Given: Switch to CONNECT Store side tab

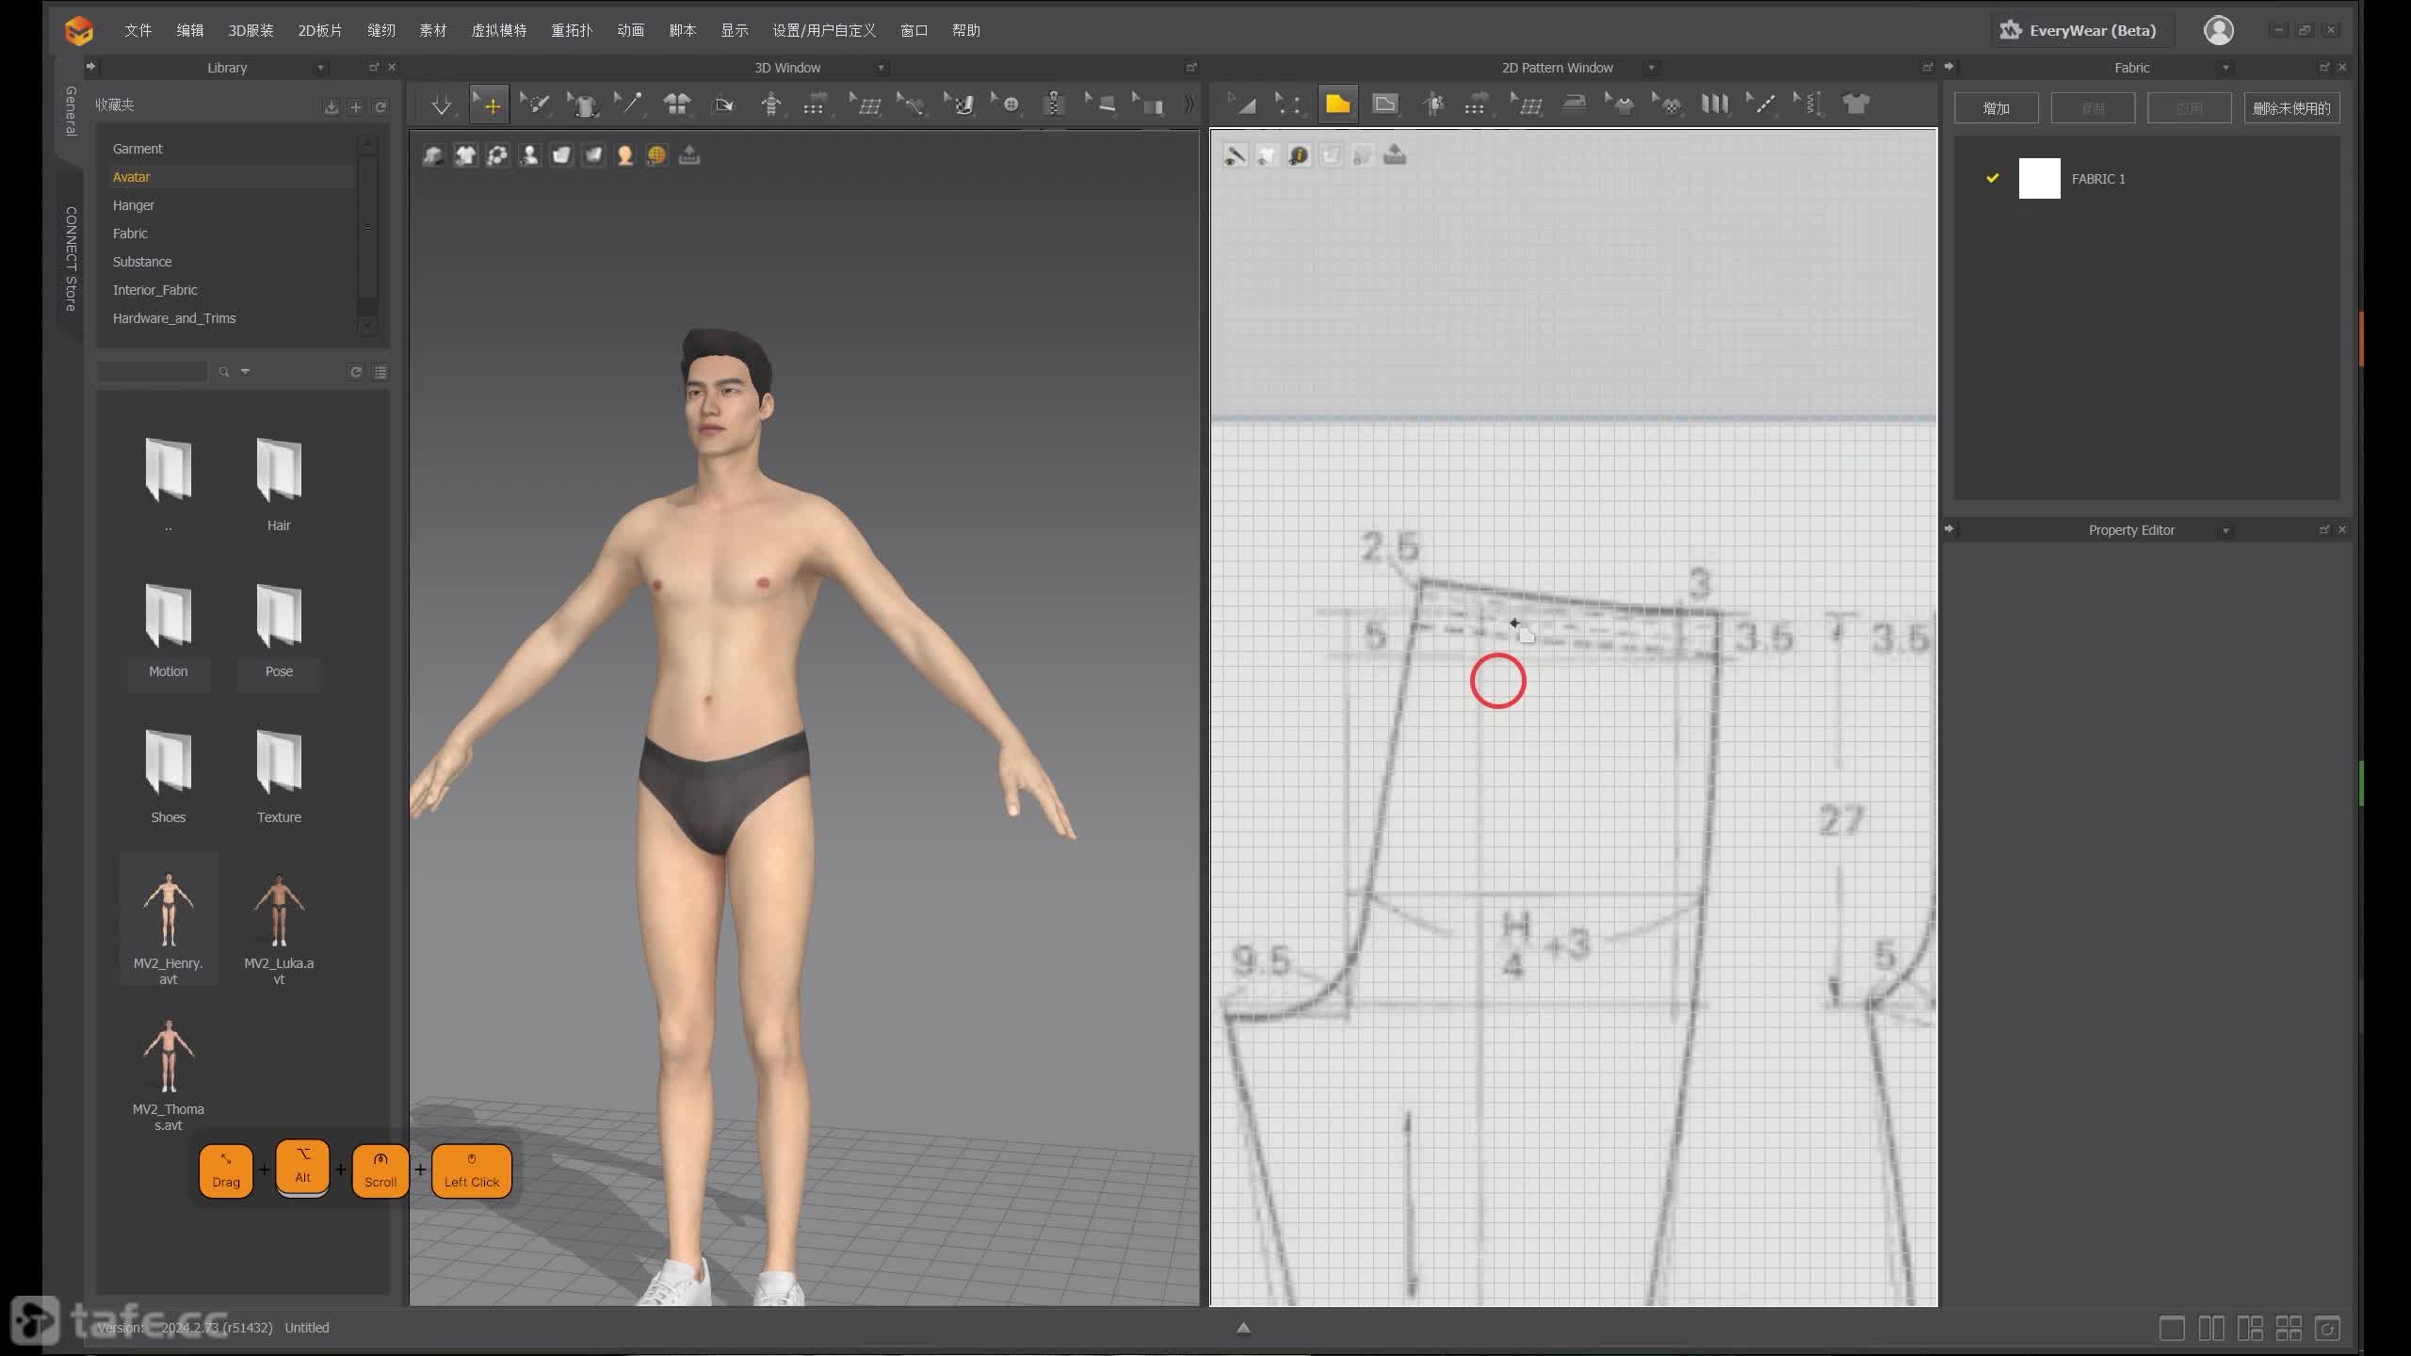Looking at the screenshot, I should pyautogui.click(x=71, y=259).
